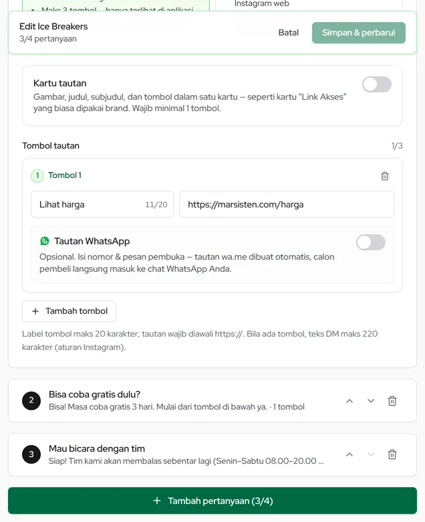Screen dimensions: 425x522
Task: Move 'Mau bicara dengan tim' up
Action: tap(349, 454)
